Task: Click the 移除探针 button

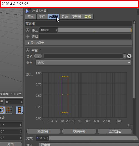Action: (x=79, y=131)
